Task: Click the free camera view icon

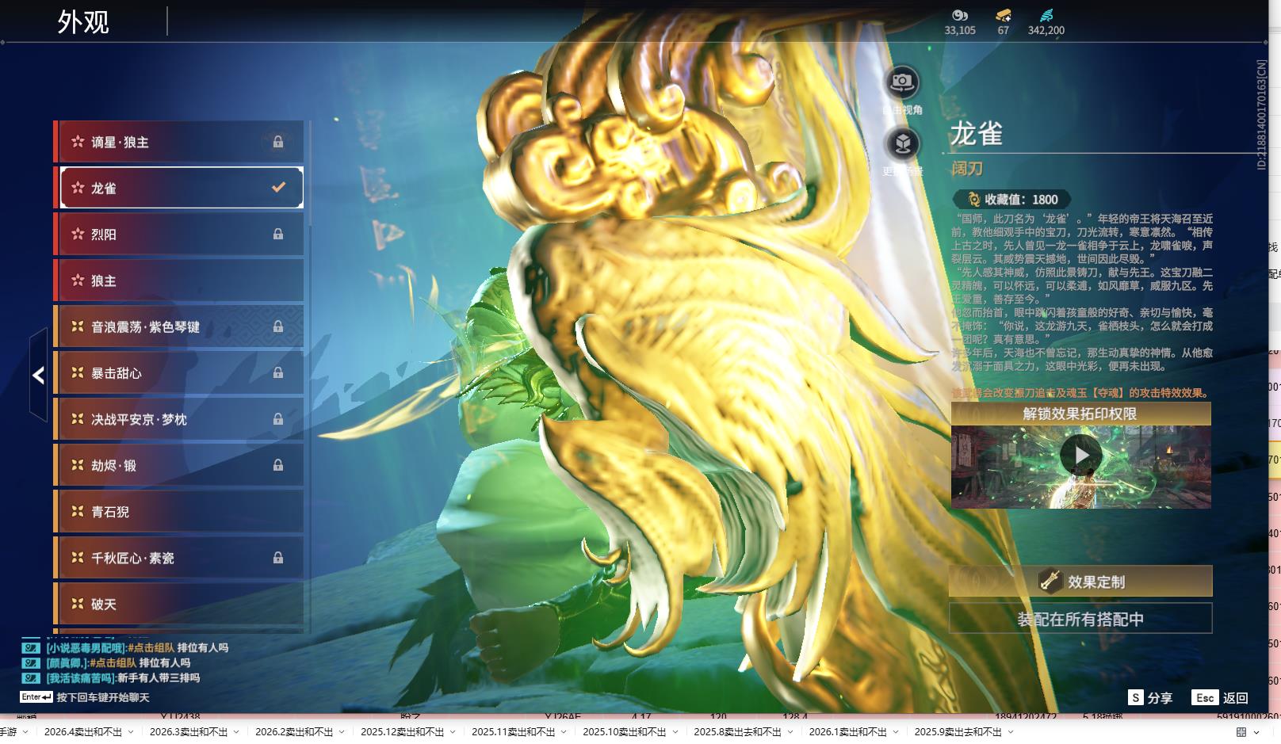Action: (x=901, y=82)
